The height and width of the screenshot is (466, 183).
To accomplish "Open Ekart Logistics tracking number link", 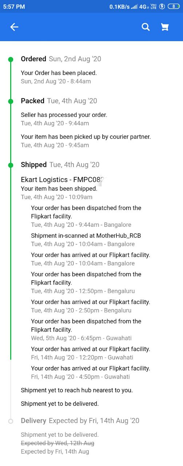I will pyautogui.click(x=63, y=179).
